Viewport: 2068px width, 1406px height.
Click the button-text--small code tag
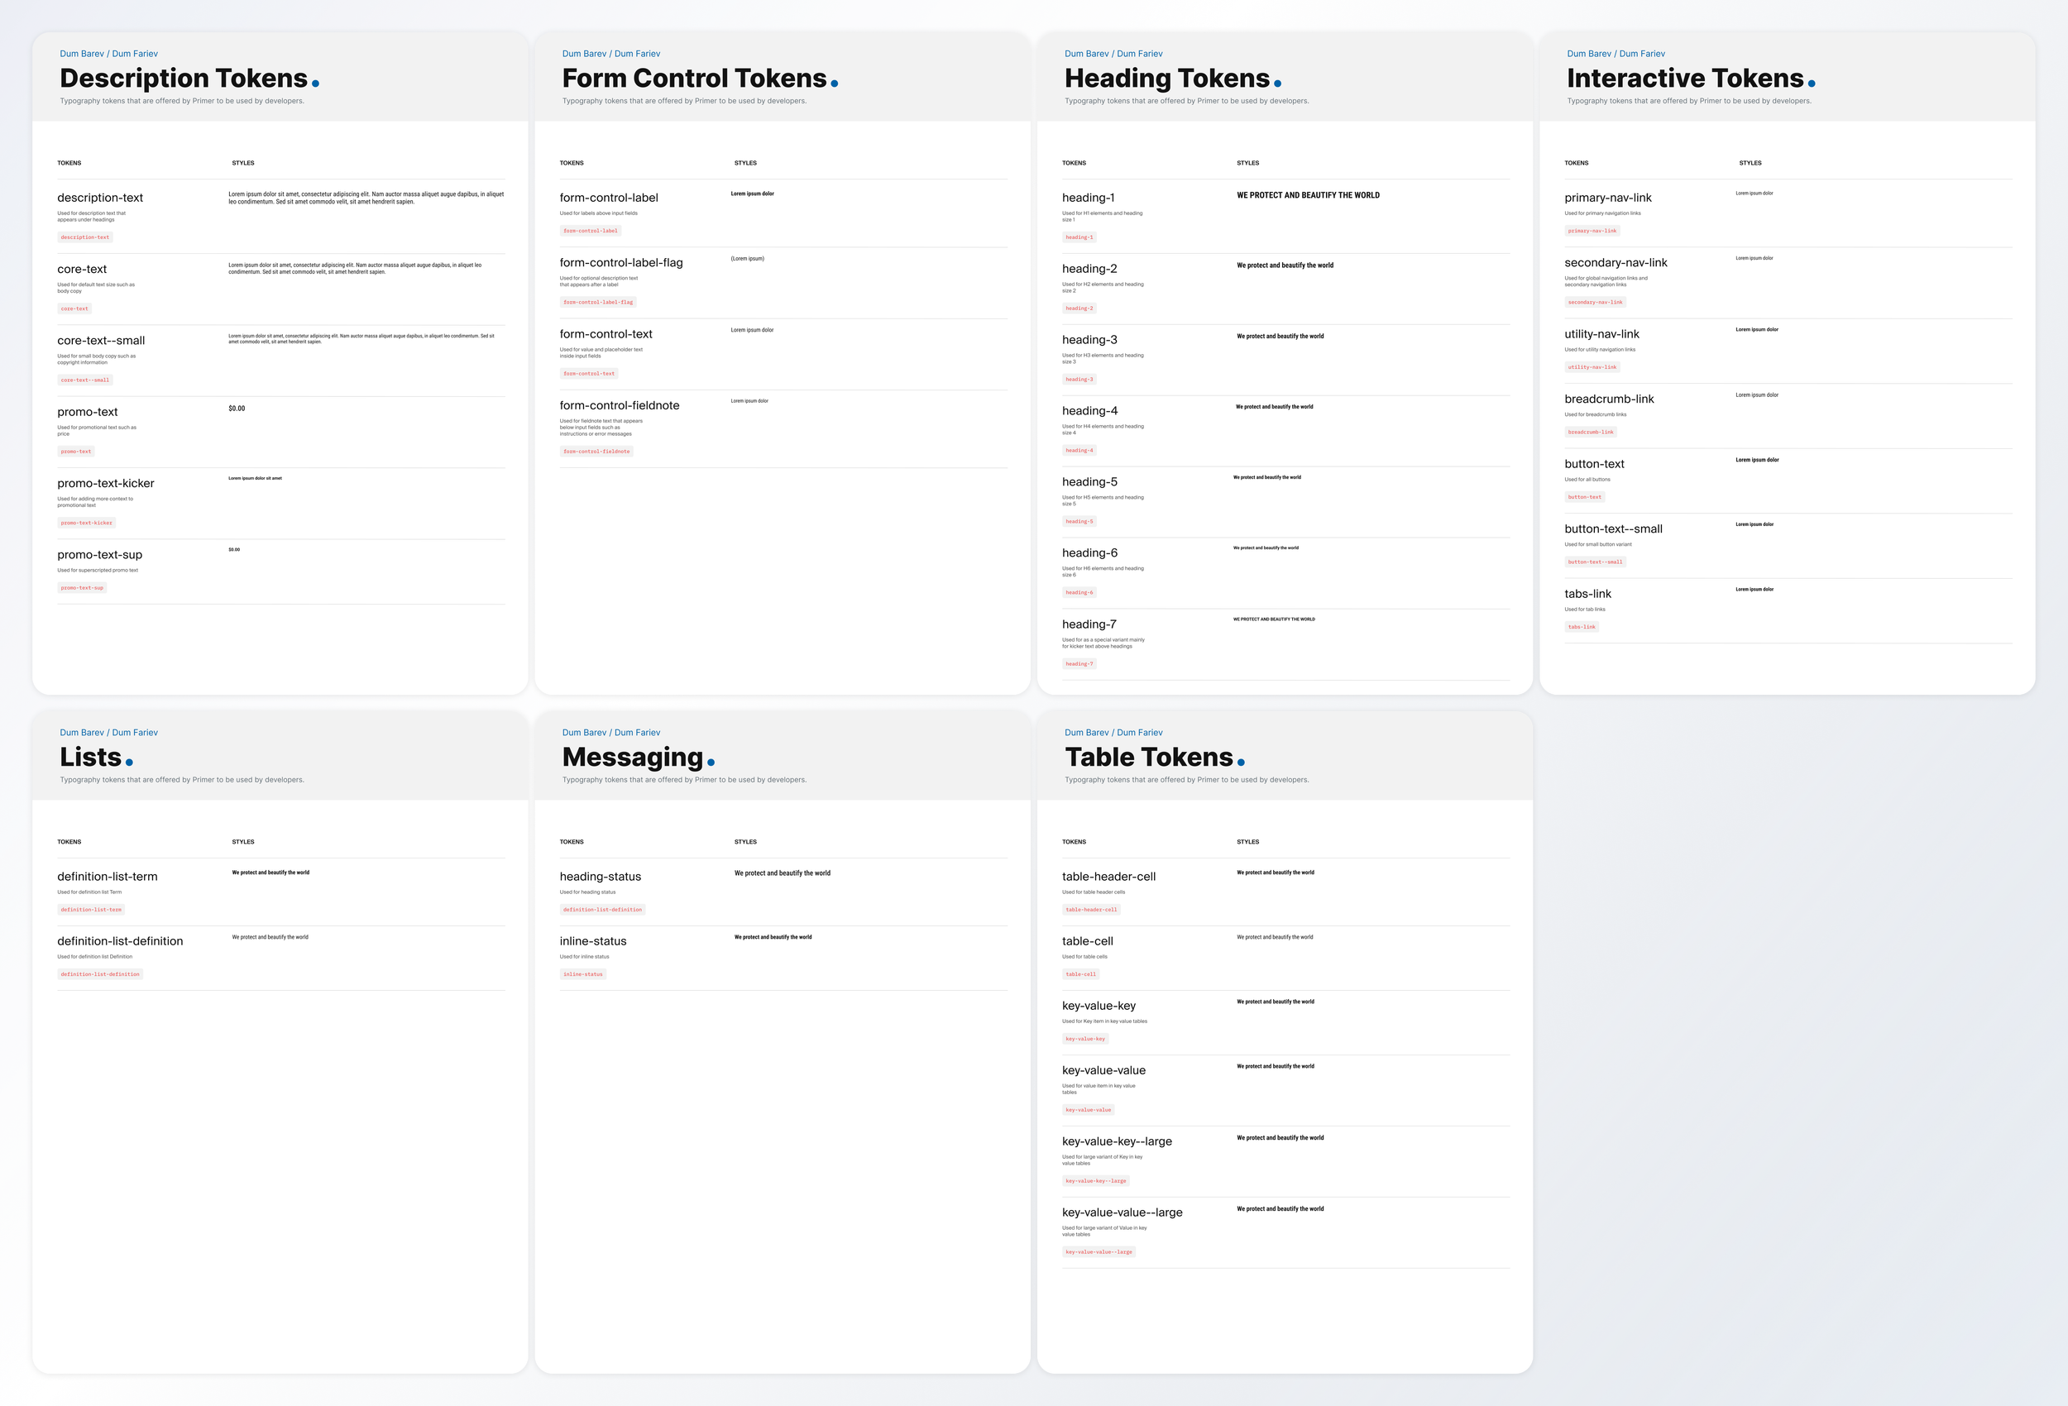tap(1595, 562)
